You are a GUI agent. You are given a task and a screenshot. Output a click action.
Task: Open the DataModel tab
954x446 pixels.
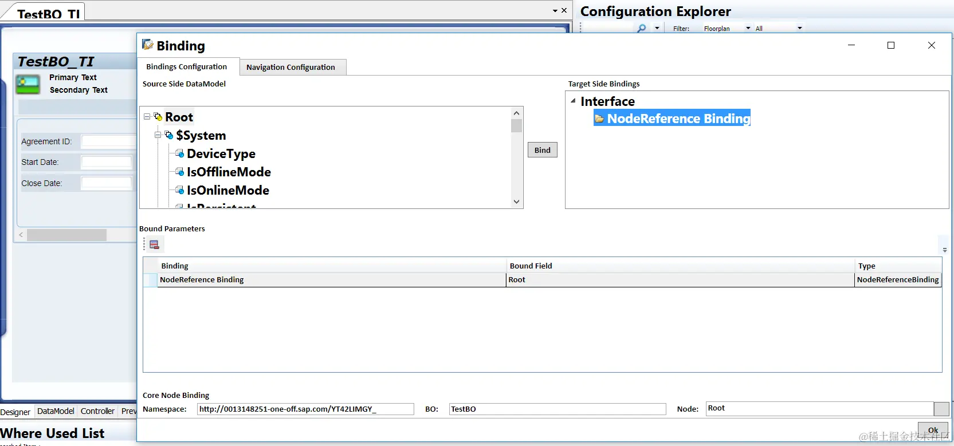[56, 411]
